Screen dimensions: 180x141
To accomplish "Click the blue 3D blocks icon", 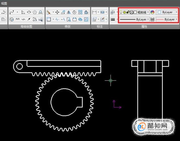I will pos(80,19).
